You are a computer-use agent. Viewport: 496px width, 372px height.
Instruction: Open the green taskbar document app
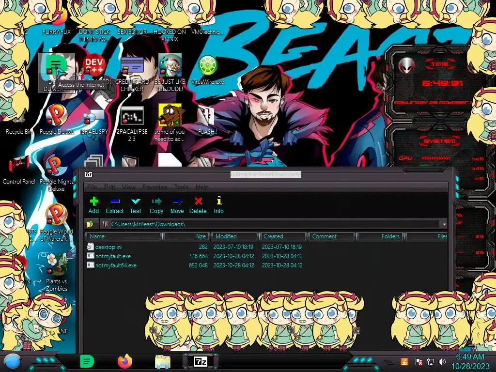pos(87,361)
